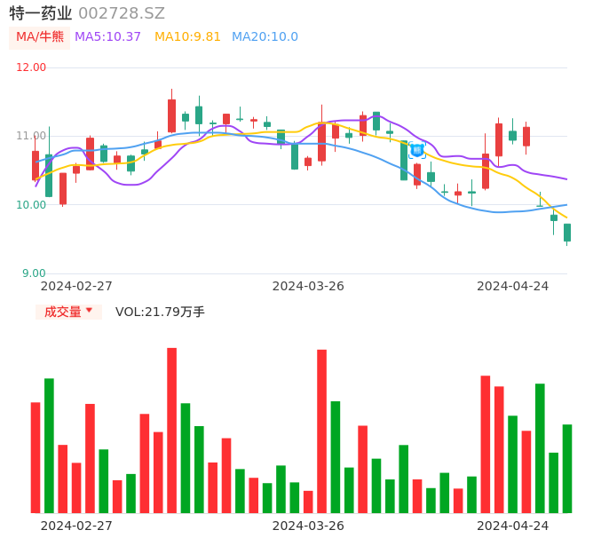609x538 pixels.
Task: Open the 成交量 indicator dropdown arrow
Action: [89, 311]
